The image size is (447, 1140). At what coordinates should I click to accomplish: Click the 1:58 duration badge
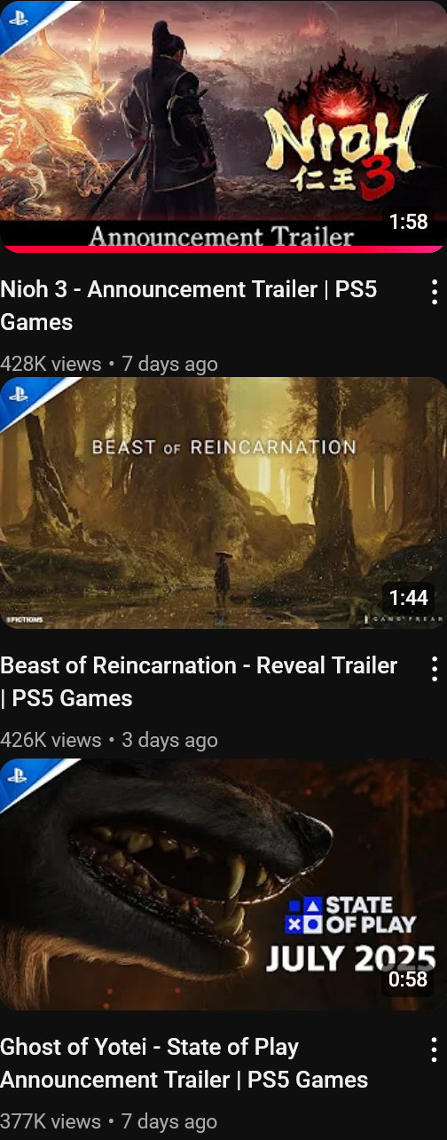408,222
